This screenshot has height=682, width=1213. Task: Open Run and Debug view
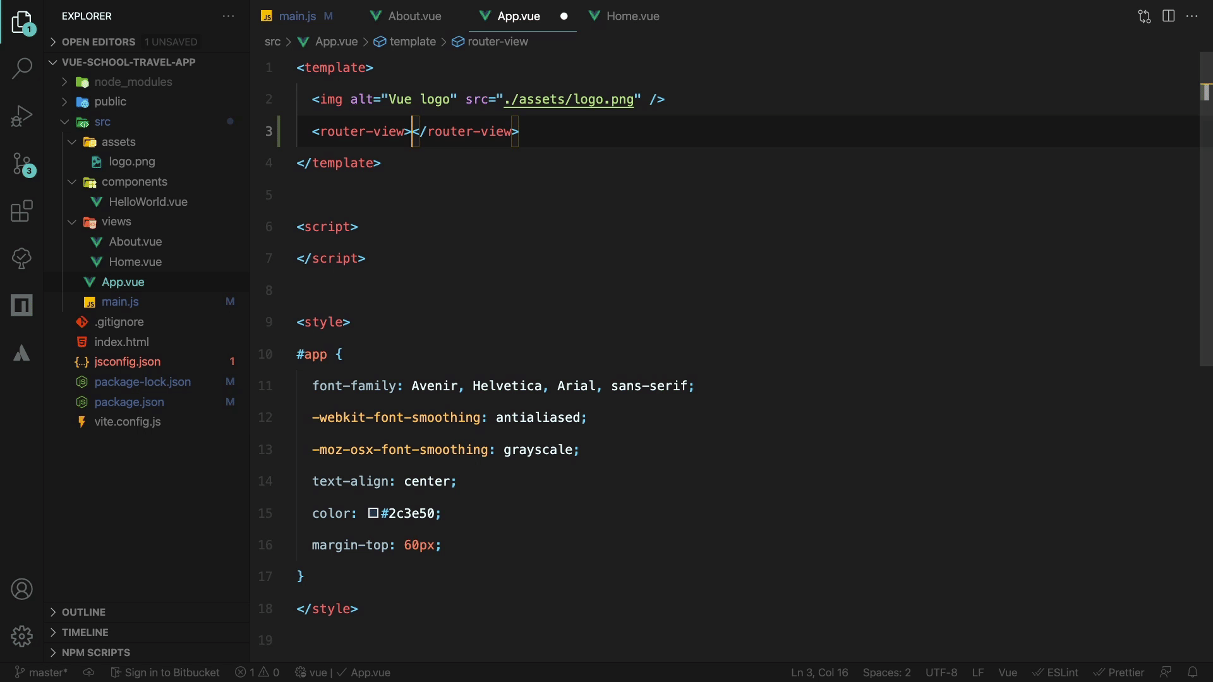pos(21,116)
